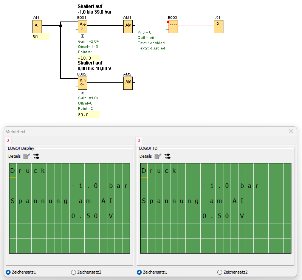
Task: Expand the plus box under B001
Action: [82, 36]
